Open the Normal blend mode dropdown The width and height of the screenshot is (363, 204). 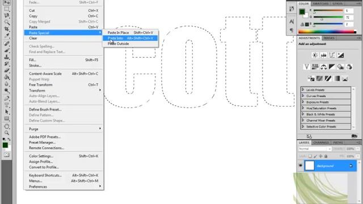[x=315, y=148]
